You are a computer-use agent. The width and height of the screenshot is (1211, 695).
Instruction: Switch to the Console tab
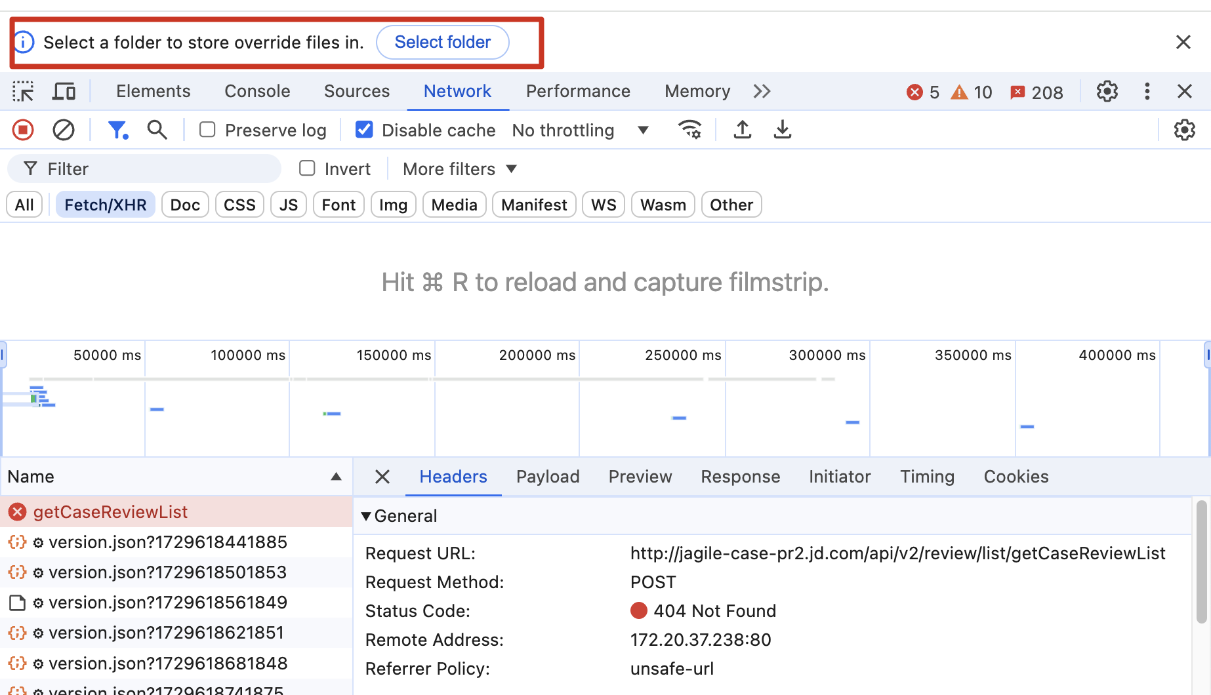(257, 91)
